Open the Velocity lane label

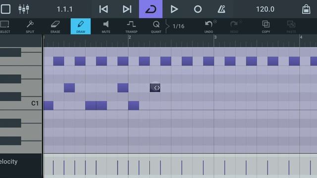(x=9, y=162)
